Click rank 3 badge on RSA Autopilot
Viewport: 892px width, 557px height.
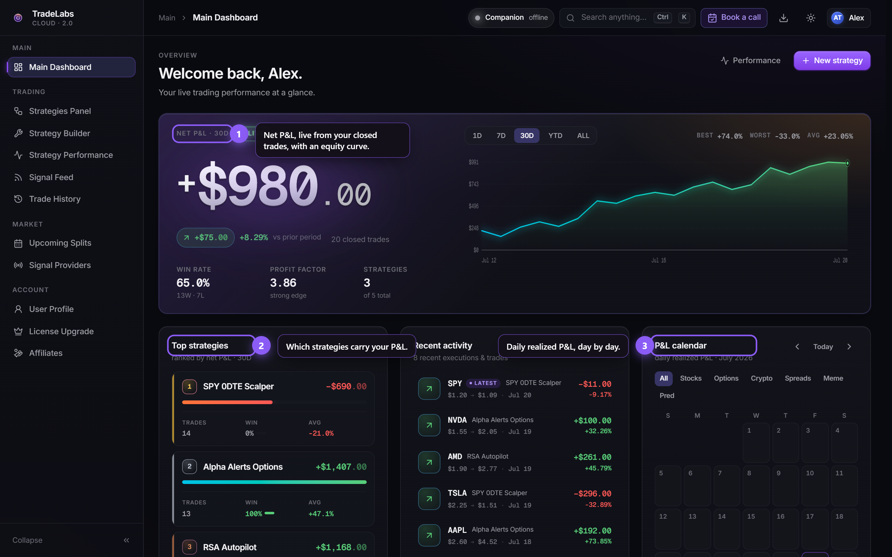[x=190, y=547]
